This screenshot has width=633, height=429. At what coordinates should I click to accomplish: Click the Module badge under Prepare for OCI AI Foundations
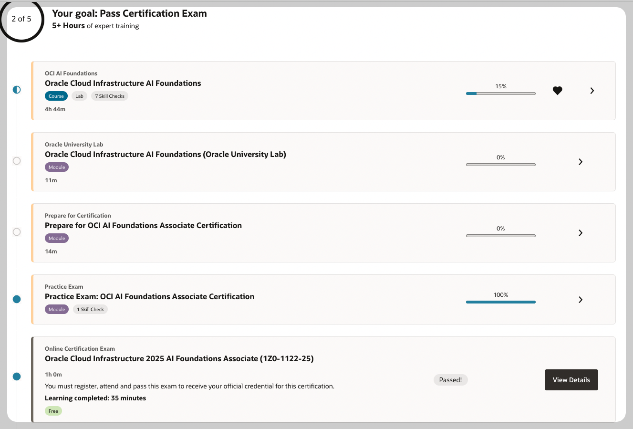(x=57, y=238)
